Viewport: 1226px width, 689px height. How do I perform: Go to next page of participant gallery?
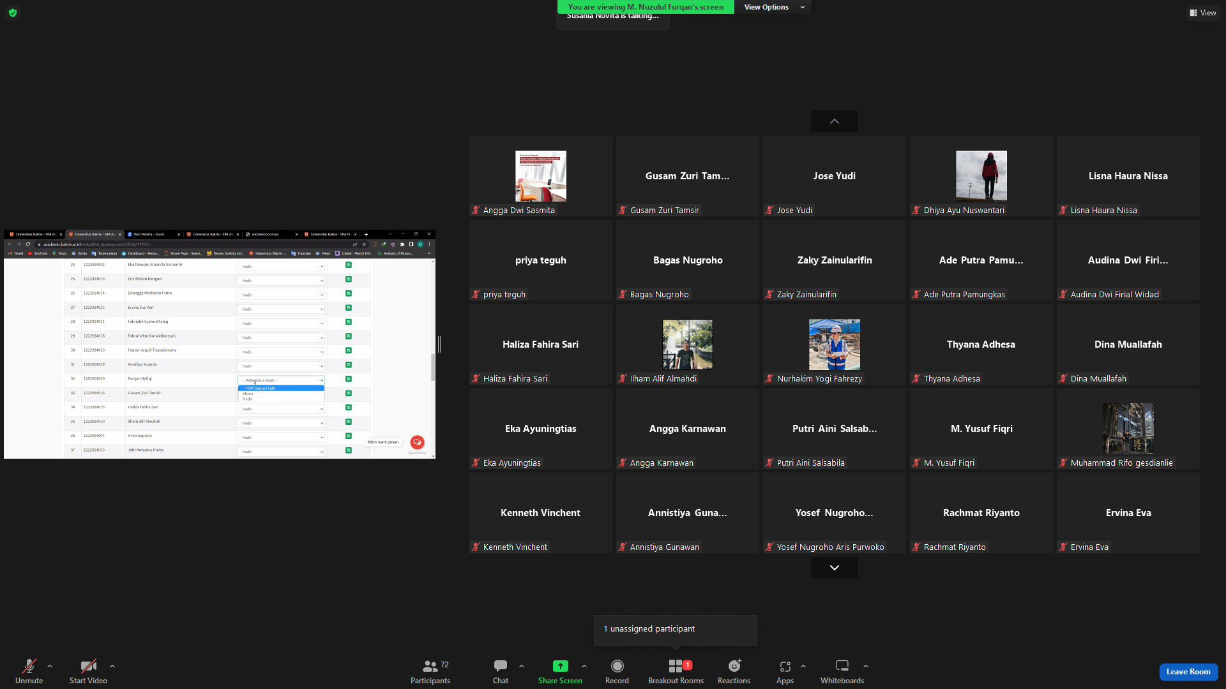pos(834,568)
